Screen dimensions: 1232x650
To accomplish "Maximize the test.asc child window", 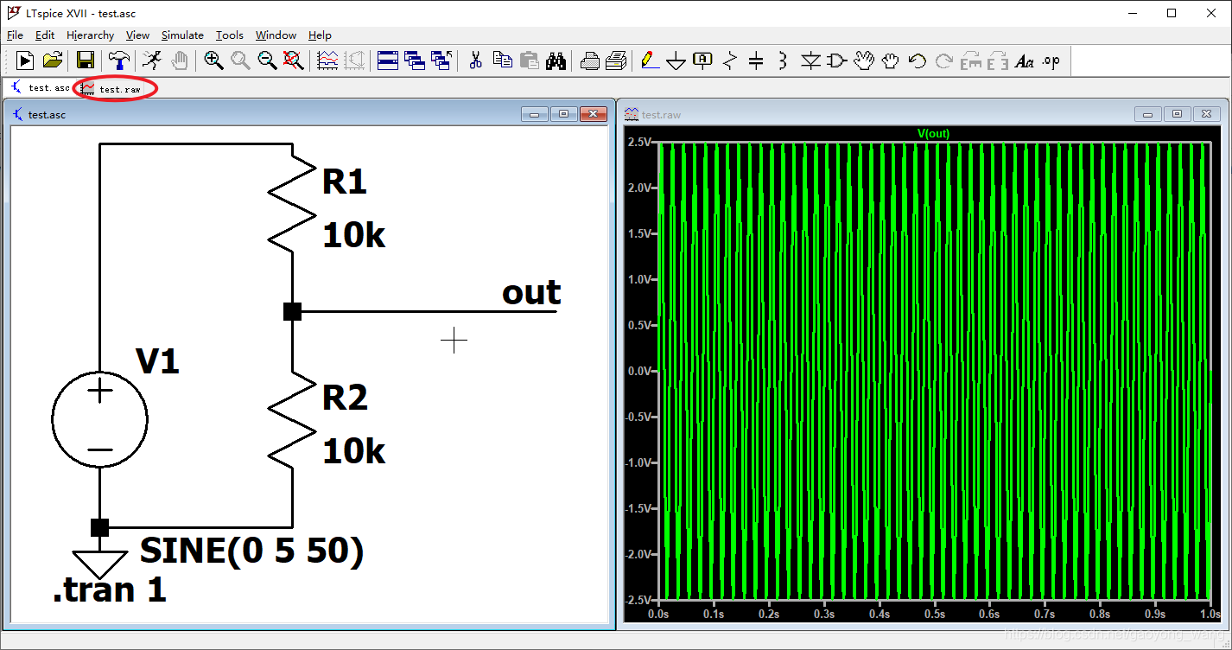I will pos(564,114).
